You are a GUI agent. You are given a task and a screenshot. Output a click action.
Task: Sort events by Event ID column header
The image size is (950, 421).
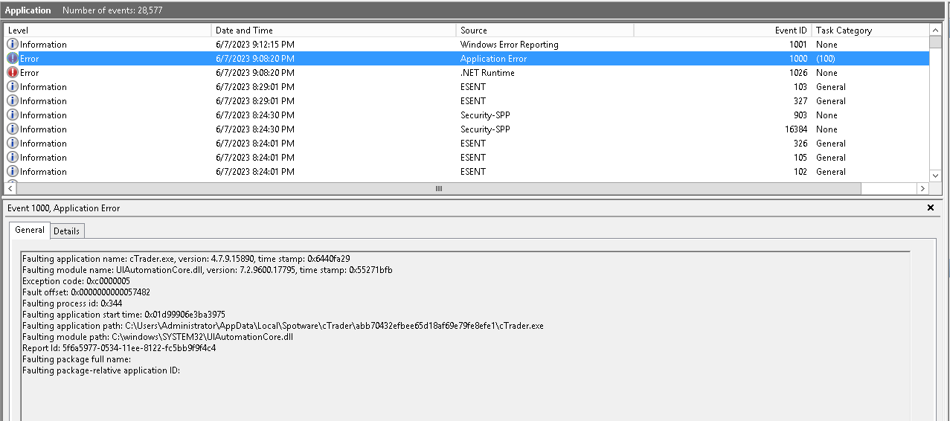[x=722, y=30]
